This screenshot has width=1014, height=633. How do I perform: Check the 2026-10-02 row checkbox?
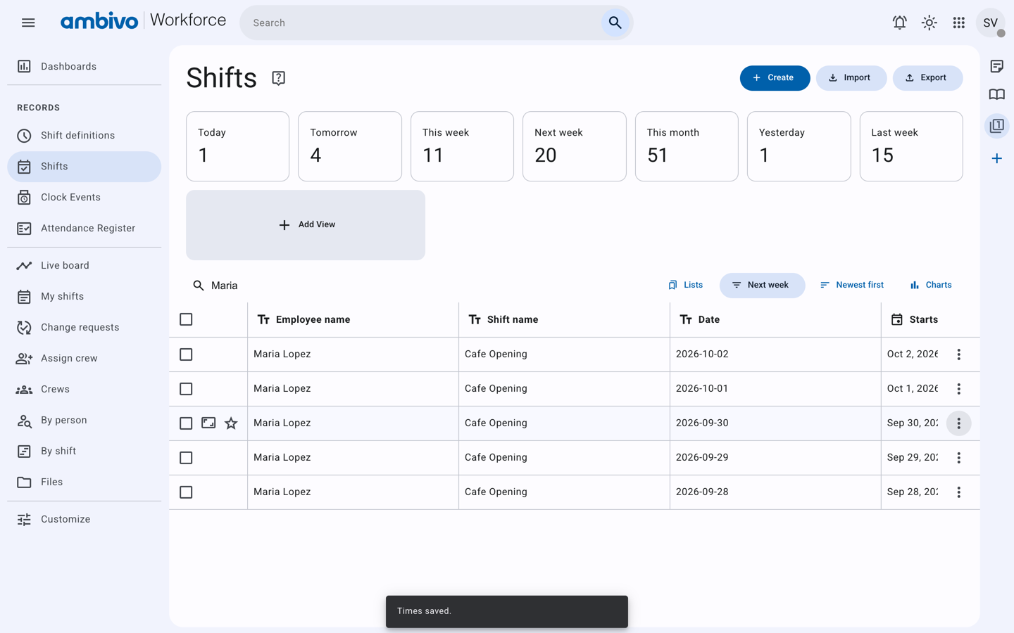click(186, 354)
